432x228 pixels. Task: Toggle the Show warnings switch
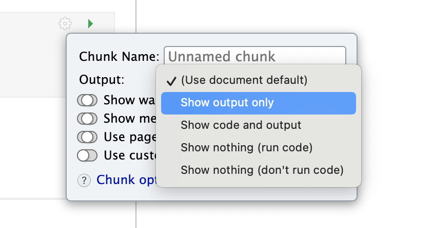click(x=87, y=100)
